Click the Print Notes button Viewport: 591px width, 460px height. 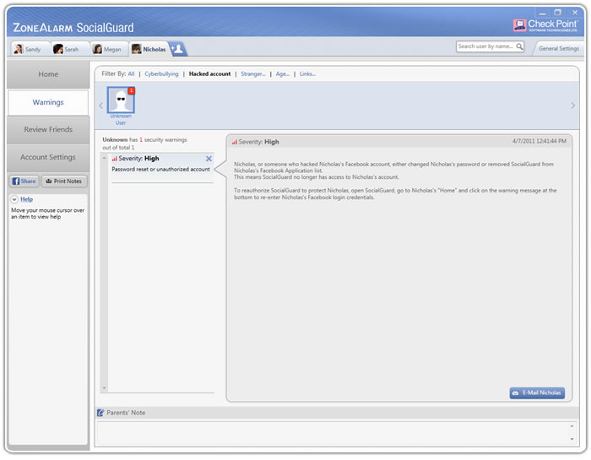(x=64, y=181)
